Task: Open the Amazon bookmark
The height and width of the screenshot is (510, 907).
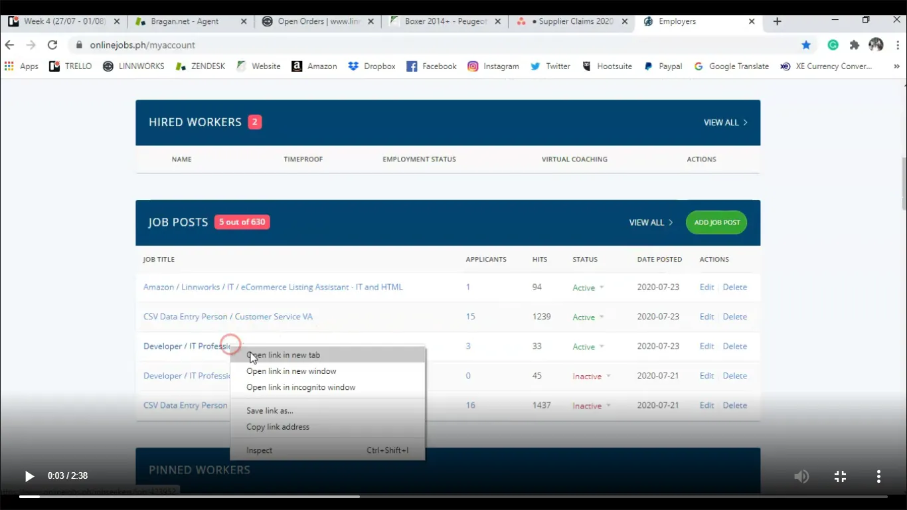Action: [x=314, y=66]
